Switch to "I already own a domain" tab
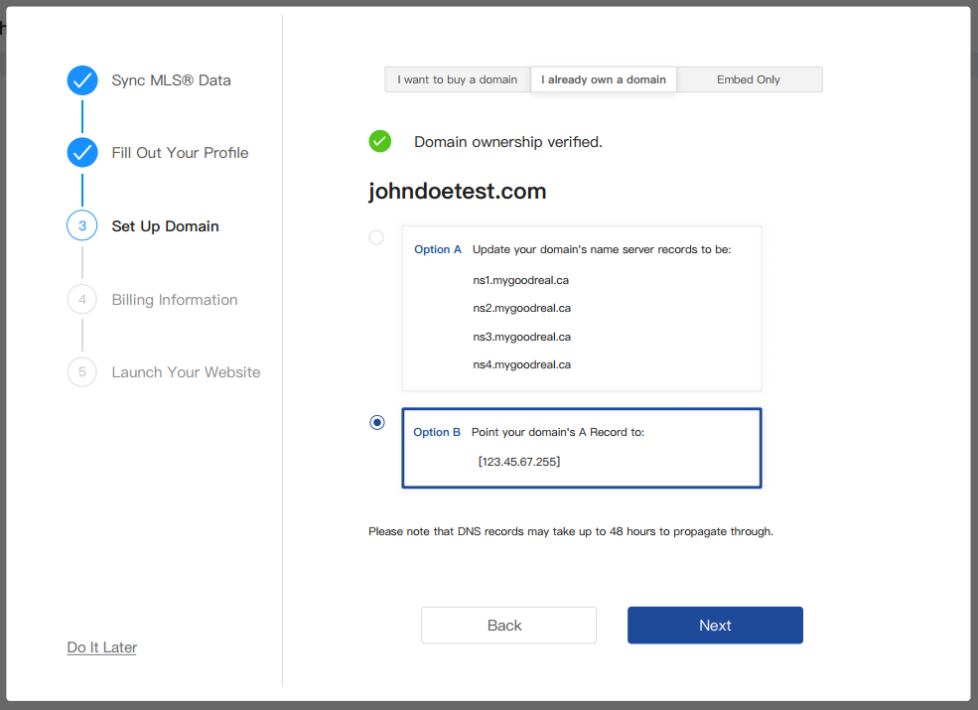This screenshot has height=710, width=978. [604, 79]
